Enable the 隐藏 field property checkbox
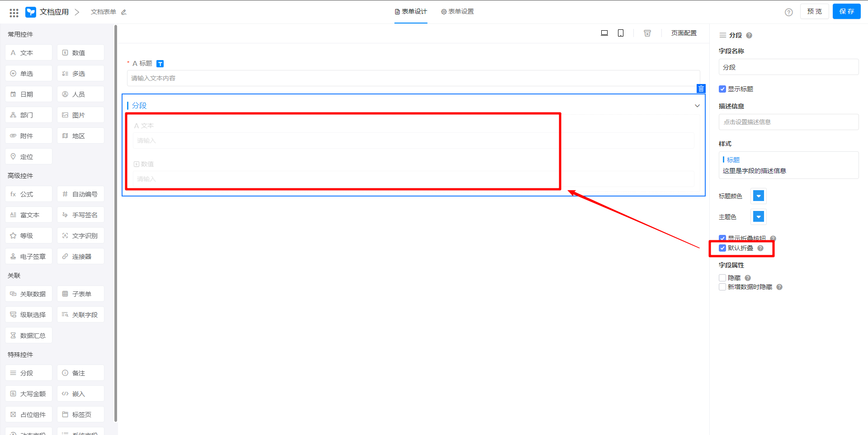The image size is (868, 435). [722, 278]
